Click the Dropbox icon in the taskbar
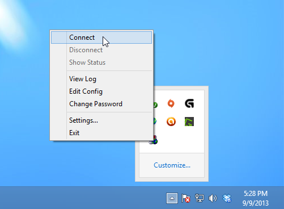Screen dimensions: 284x209 [227, 198]
